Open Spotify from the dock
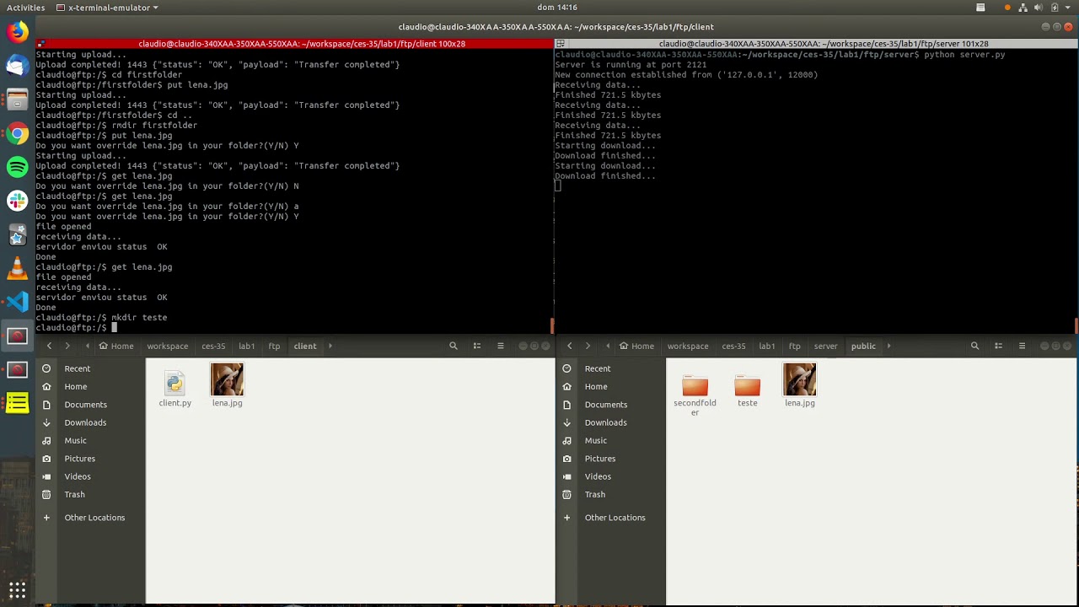 (17, 167)
